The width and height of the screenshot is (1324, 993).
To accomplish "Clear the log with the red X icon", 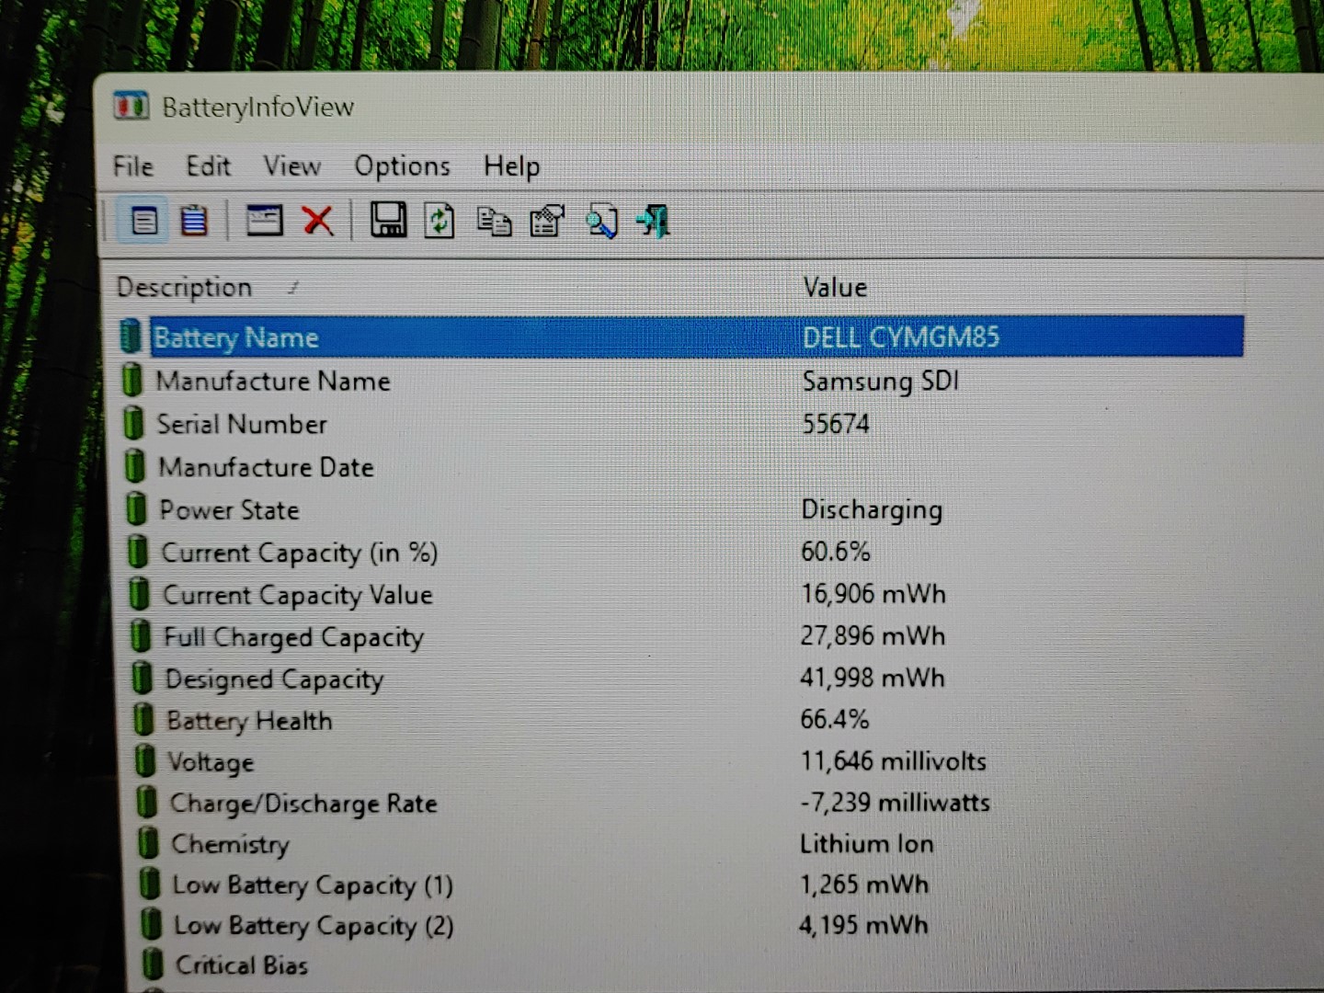I will pyautogui.click(x=317, y=221).
